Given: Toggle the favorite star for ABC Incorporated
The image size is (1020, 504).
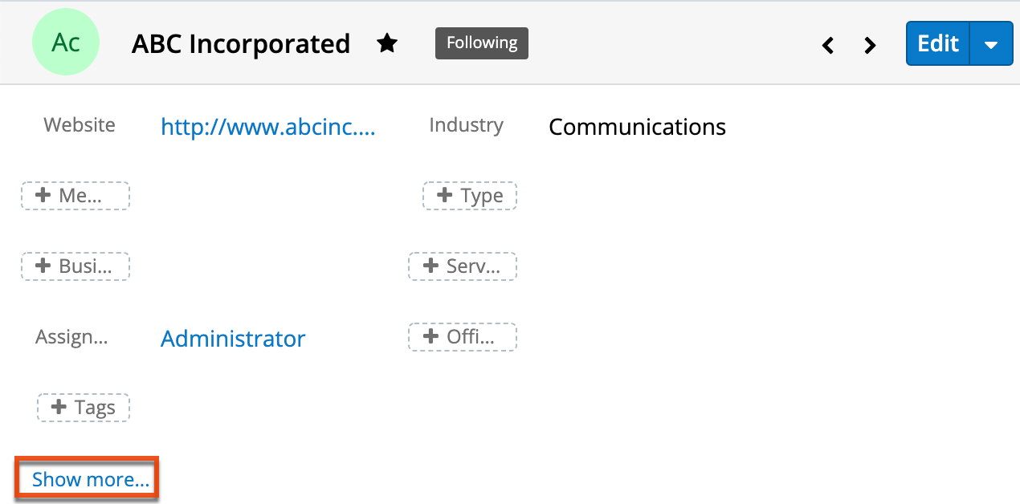Looking at the screenshot, I should 387,43.
